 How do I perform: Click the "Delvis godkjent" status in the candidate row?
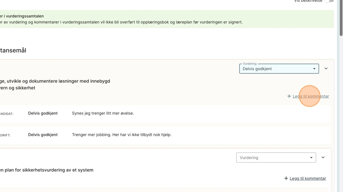43,113
